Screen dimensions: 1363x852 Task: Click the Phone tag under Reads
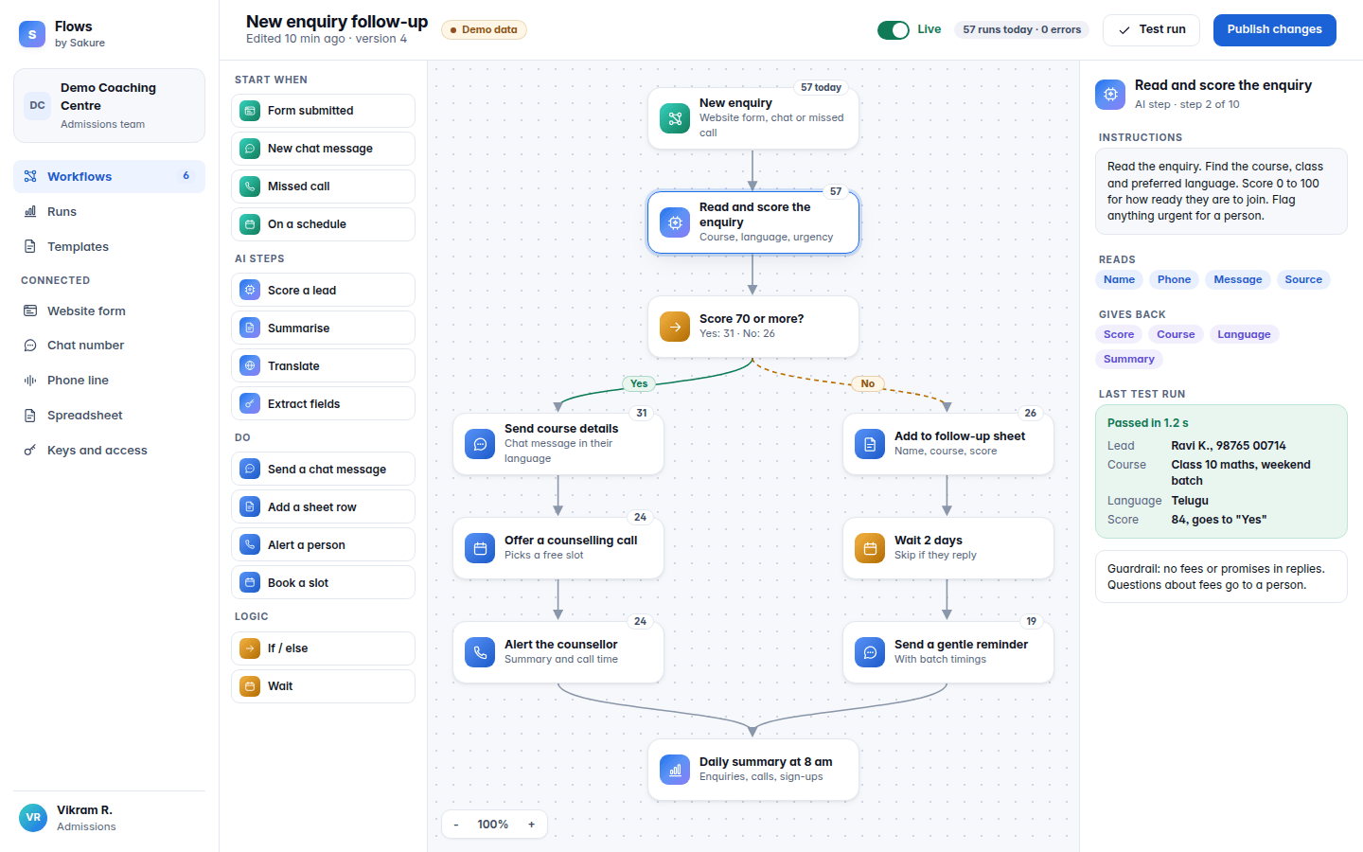tap(1174, 279)
